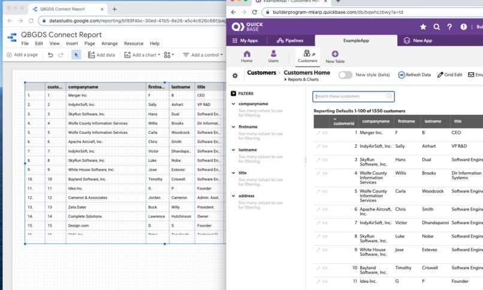This screenshot has height=290, width=483.
Task: Collapse the companyname filter
Action: pos(234,104)
